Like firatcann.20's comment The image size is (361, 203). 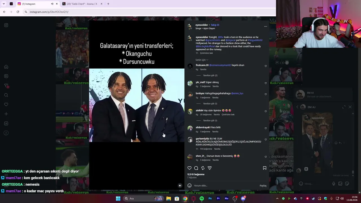266,66
